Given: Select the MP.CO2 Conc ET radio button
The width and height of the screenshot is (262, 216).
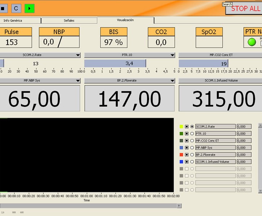Looking at the screenshot, I should [x=192, y=141].
